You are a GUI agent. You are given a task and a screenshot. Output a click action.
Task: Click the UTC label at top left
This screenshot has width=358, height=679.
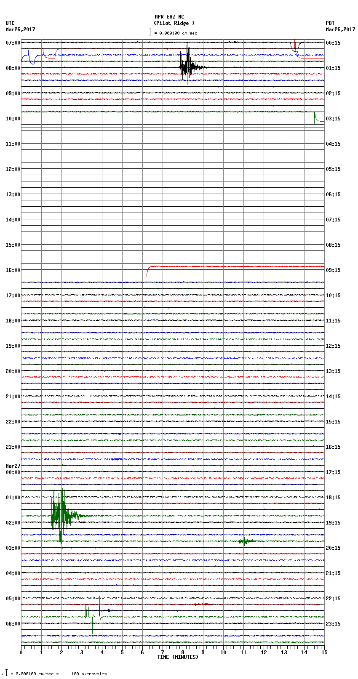(10, 23)
